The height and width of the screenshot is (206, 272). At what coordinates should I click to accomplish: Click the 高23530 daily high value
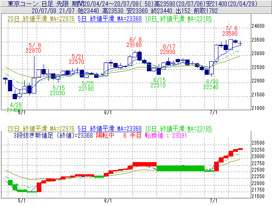pos(113,11)
